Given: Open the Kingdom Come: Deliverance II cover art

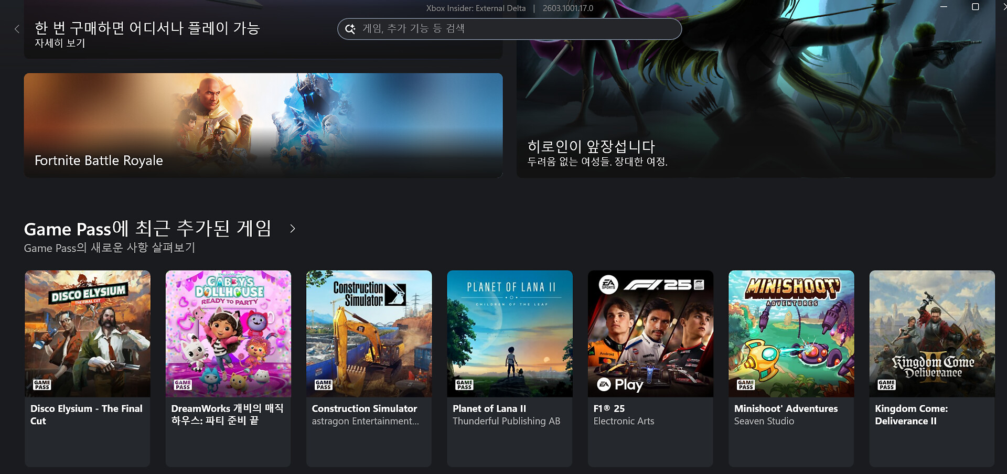Looking at the screenshot, I should [x=932, y=333].
